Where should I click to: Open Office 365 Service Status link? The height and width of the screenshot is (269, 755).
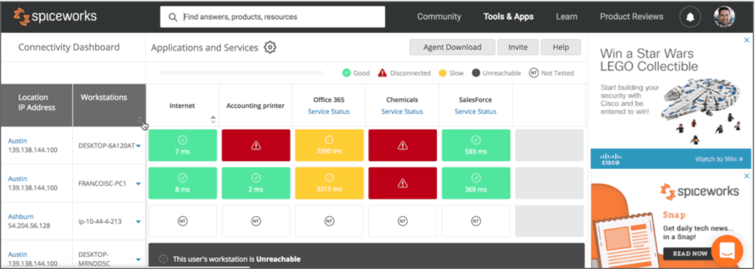[329, 112]
